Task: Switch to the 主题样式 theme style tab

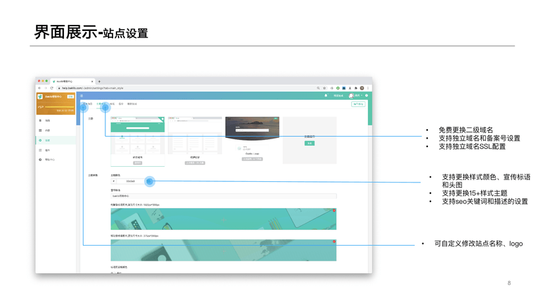Action: pyautogui.click(x=101, y=104)
